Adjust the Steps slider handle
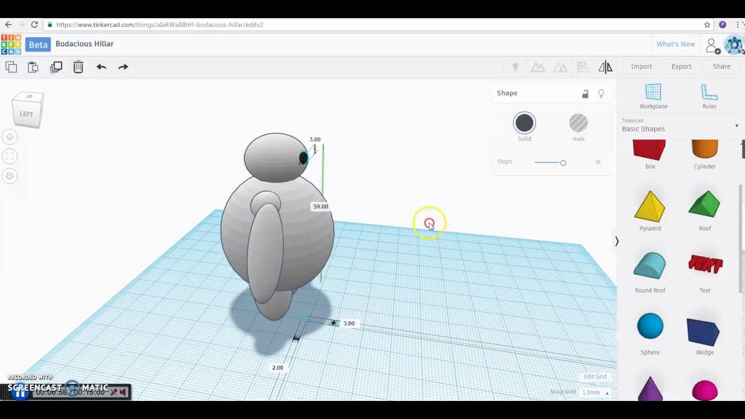The image size is (745, 419). point(563,162)
